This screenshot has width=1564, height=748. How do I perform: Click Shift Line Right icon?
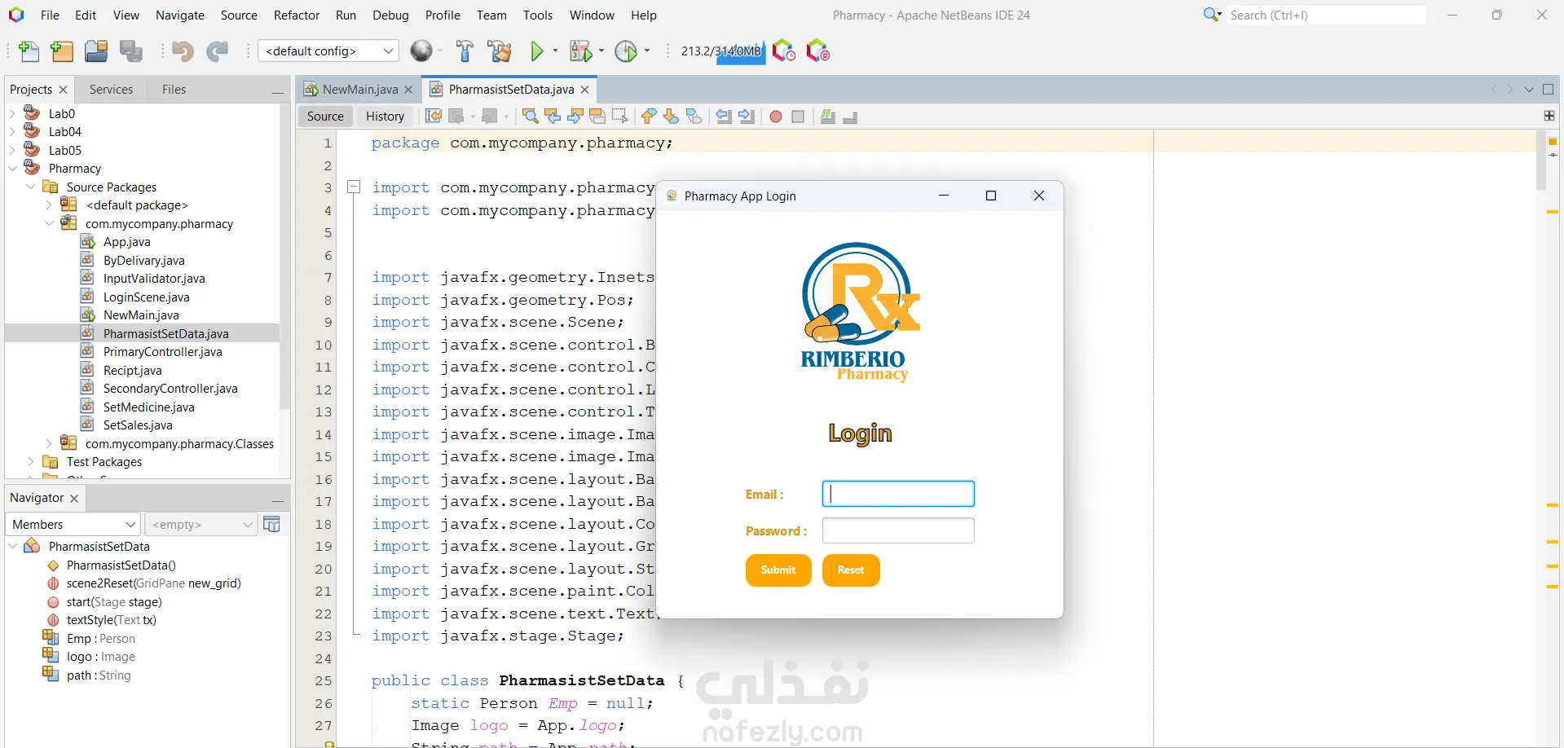point(747,117)
